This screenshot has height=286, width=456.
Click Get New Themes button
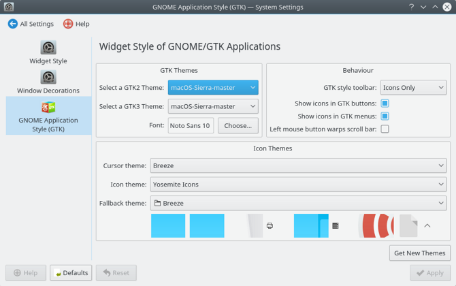coord(420,253)
